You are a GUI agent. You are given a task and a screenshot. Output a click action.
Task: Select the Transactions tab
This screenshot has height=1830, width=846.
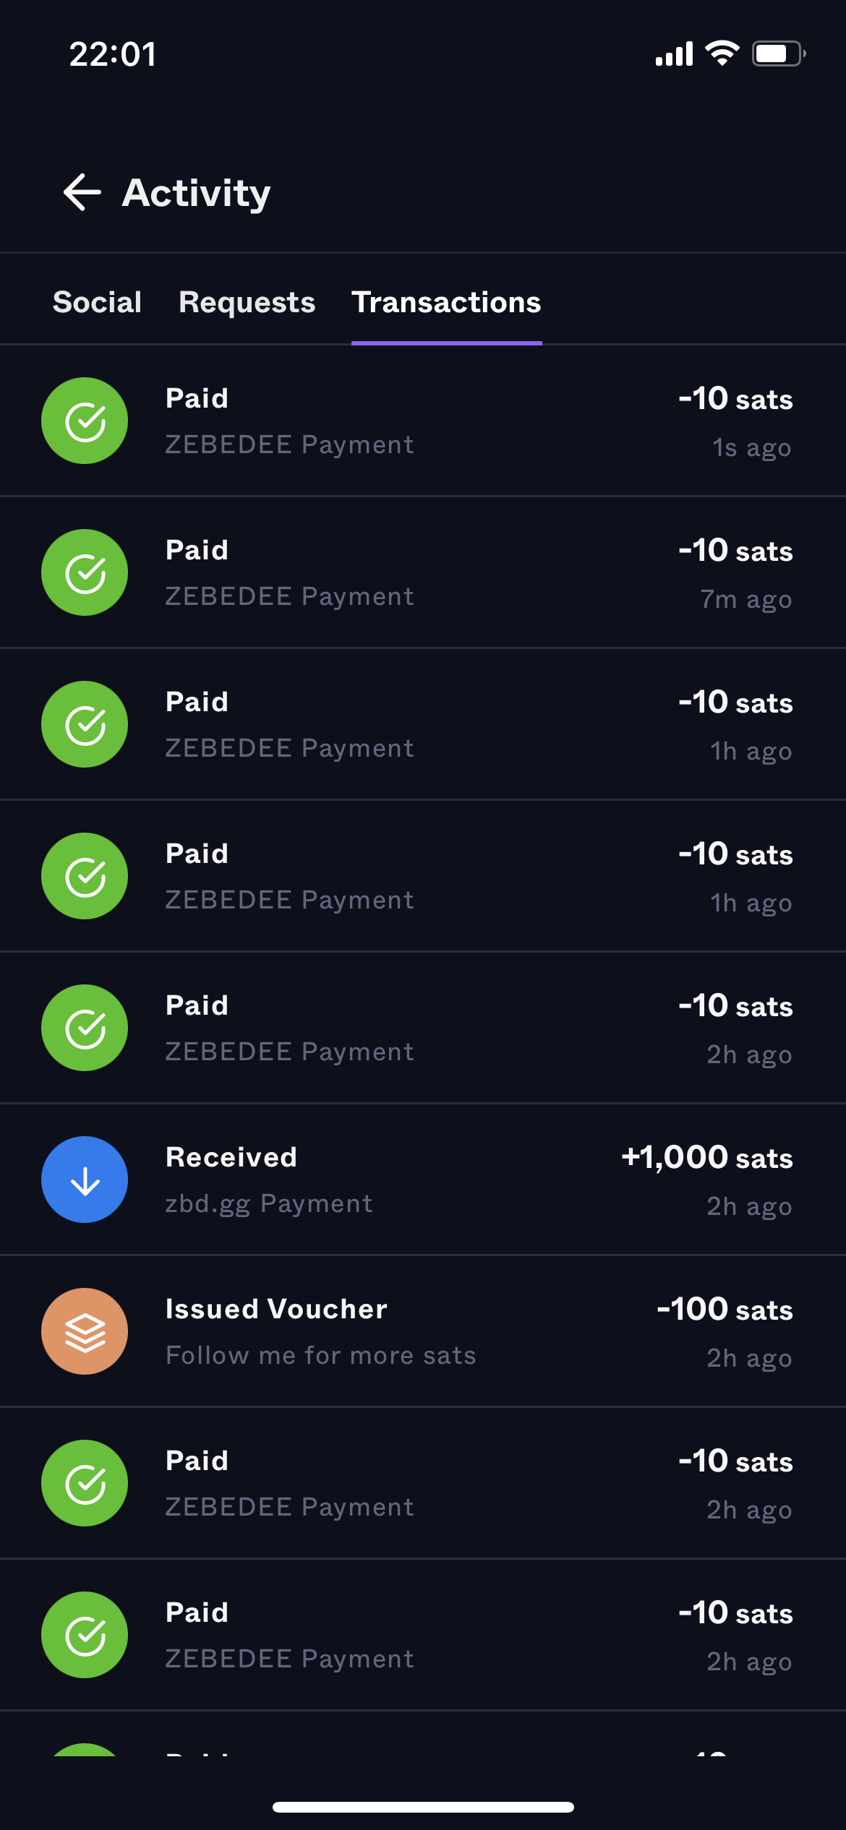point(446,302)
